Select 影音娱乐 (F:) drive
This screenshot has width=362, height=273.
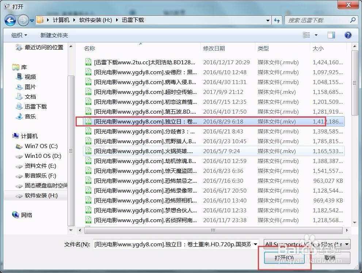[36, 176]
